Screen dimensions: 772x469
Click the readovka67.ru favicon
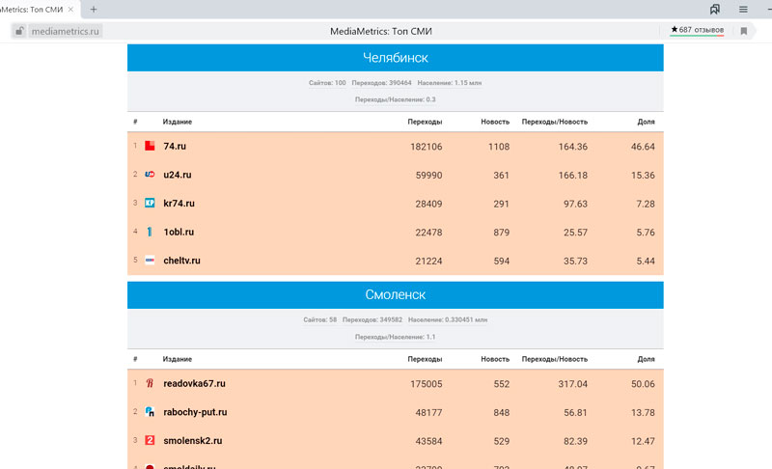click(x=150, y=383)
